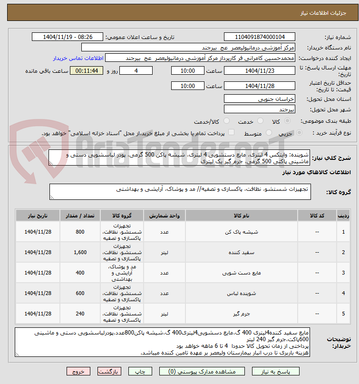Screen dimensions: 359x384
Task: Click the مایع دست شویی item name
Action: pyautogui.click(x=242, y=273)
